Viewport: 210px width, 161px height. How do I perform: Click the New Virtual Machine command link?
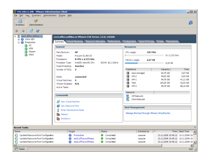70,102
